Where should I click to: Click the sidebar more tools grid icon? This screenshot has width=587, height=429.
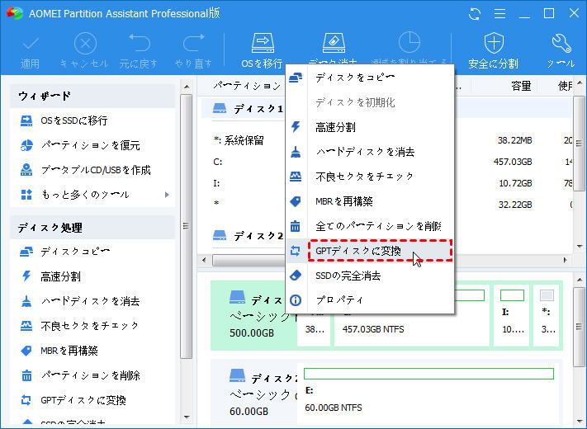click(x=26, y=195)
